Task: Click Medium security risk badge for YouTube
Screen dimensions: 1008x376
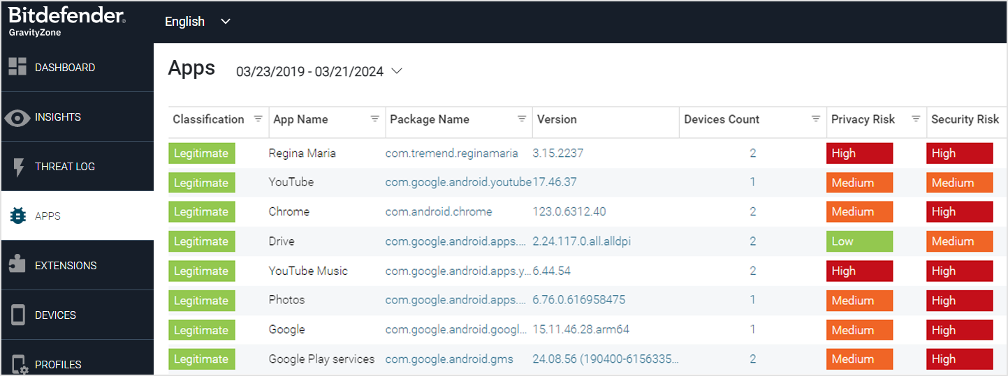Action: [x=960, y=183]
